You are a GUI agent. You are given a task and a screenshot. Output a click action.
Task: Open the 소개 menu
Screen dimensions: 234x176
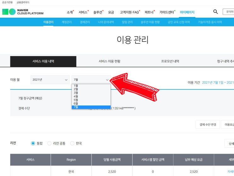[x=70, y=12]
